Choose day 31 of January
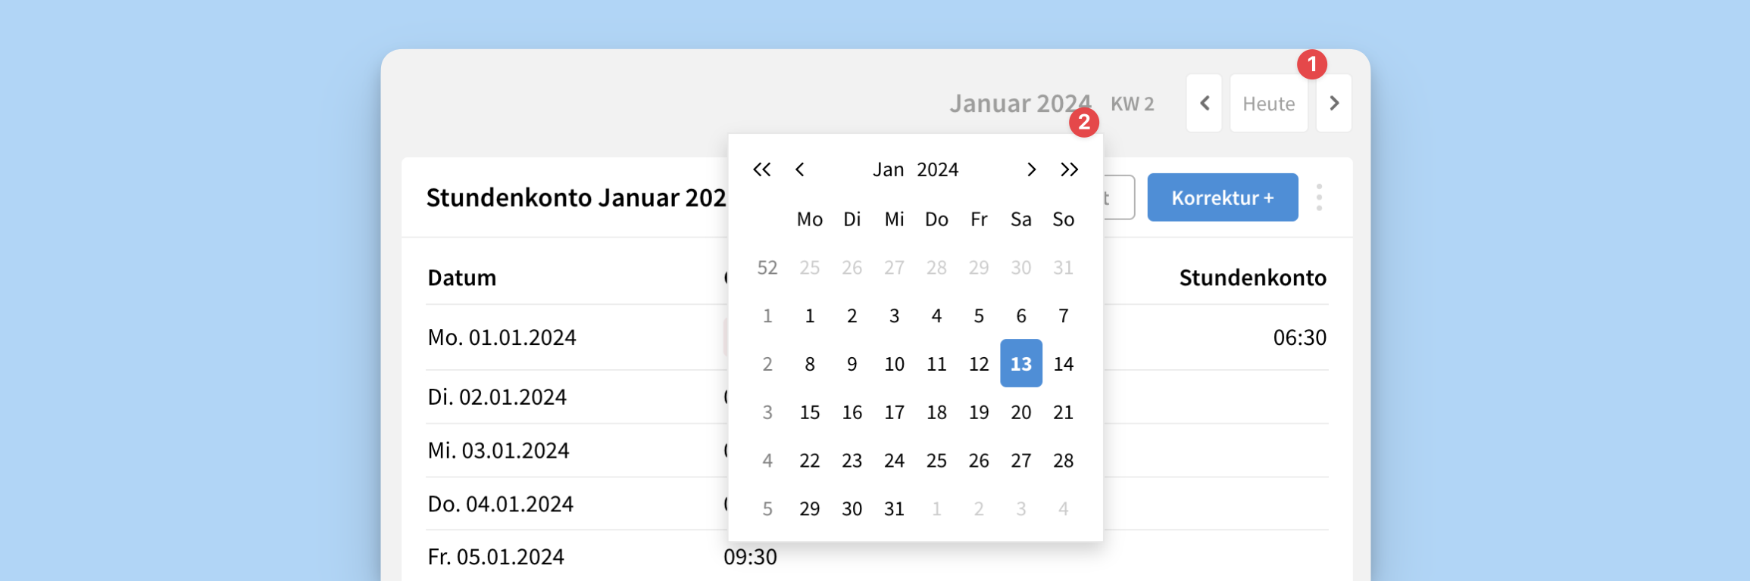Image resolution: width=1750 pixels, height=581 pixels. point(894,509)
